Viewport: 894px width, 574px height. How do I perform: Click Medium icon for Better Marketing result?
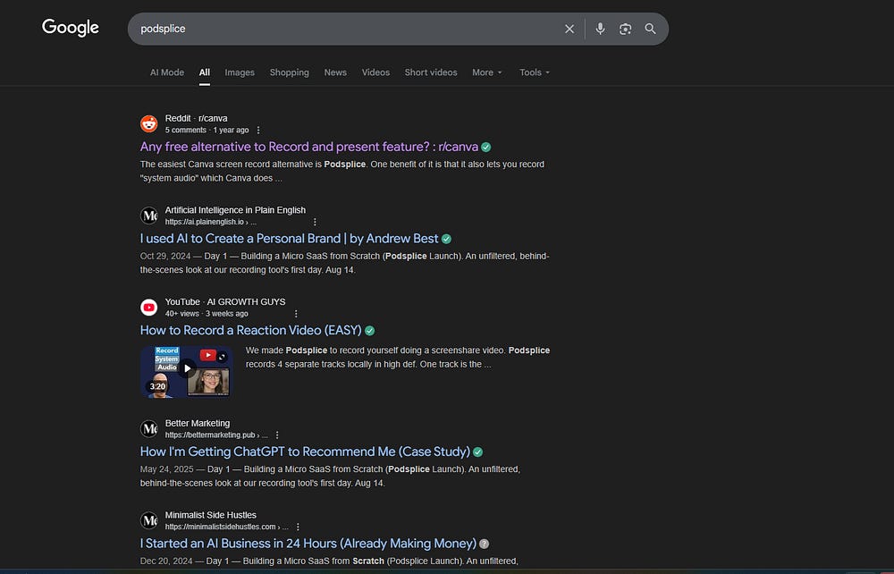point(148,428)
